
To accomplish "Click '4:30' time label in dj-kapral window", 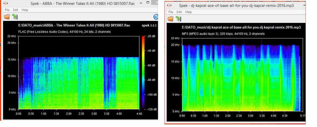I will coord(285,116).
